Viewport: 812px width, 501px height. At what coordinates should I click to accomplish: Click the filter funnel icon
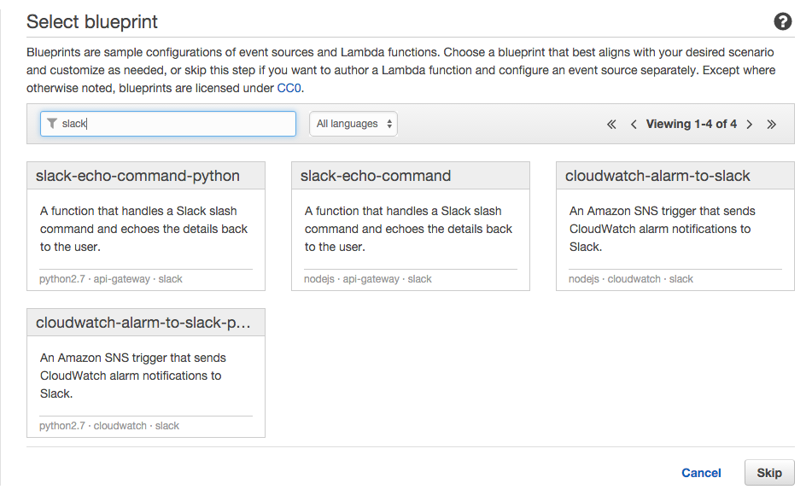pos(52,124)
